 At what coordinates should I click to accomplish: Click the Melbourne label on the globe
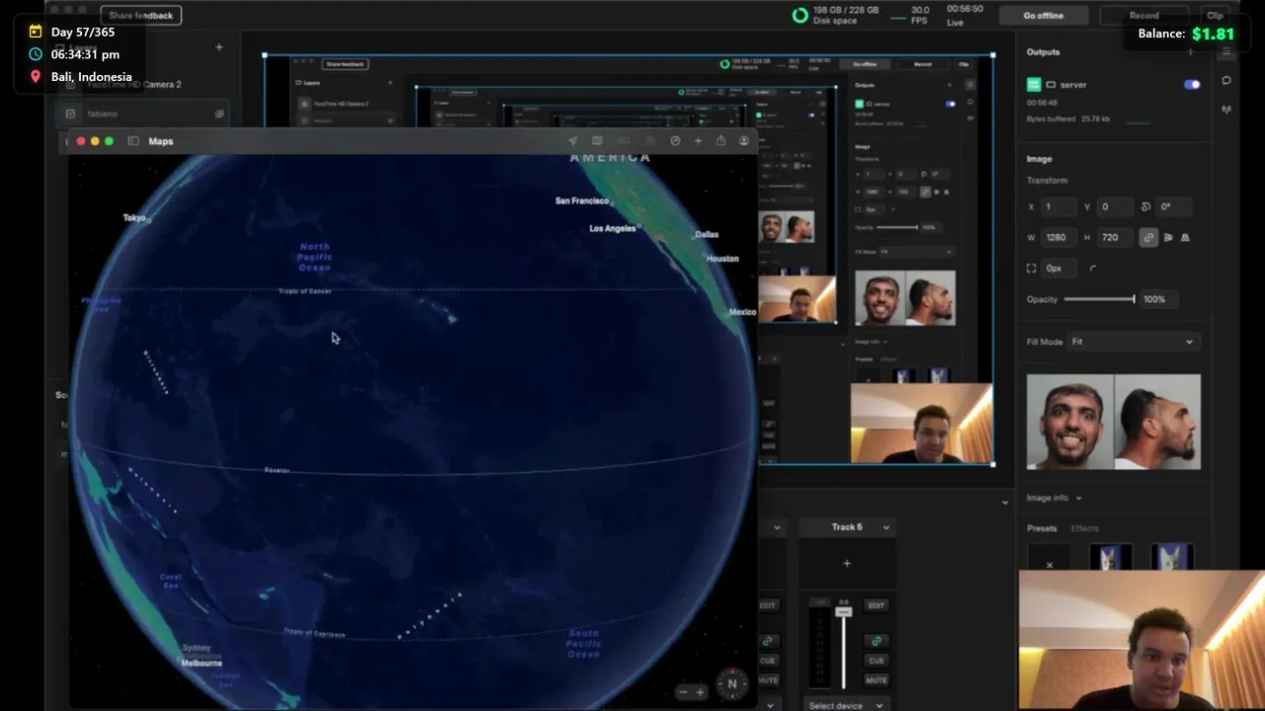tap(202, 663)
